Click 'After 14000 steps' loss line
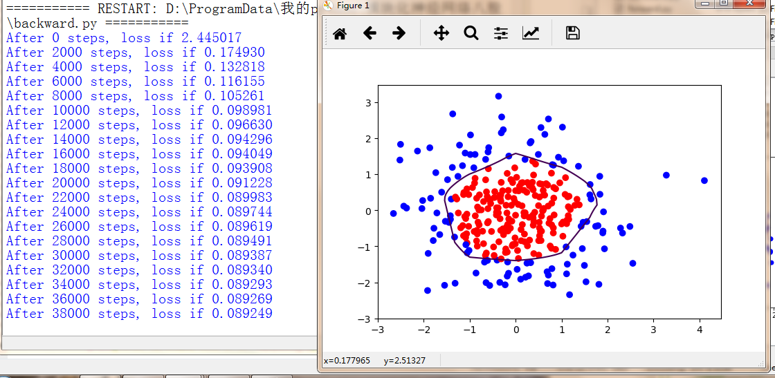Viewport: 775px width, 378px height. point(139,139)
